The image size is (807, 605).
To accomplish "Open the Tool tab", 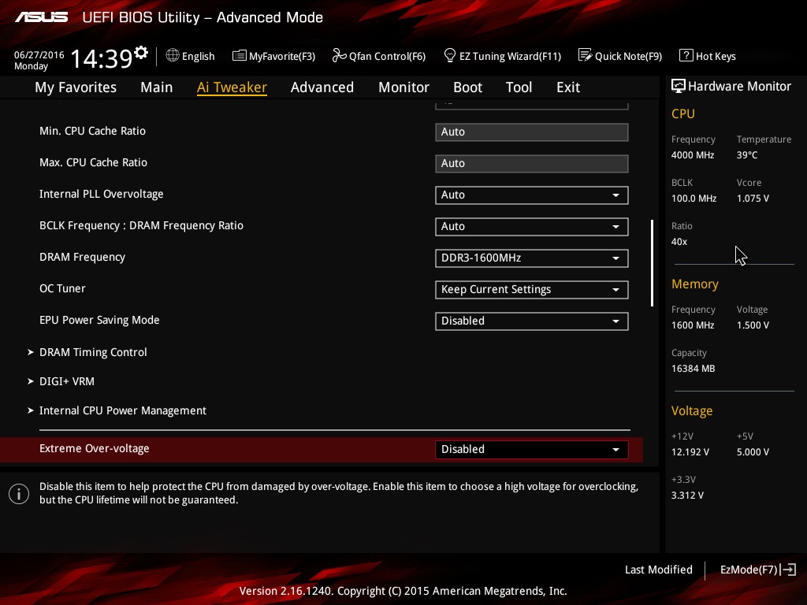I will pyautogui.click(x=519, y=87).
